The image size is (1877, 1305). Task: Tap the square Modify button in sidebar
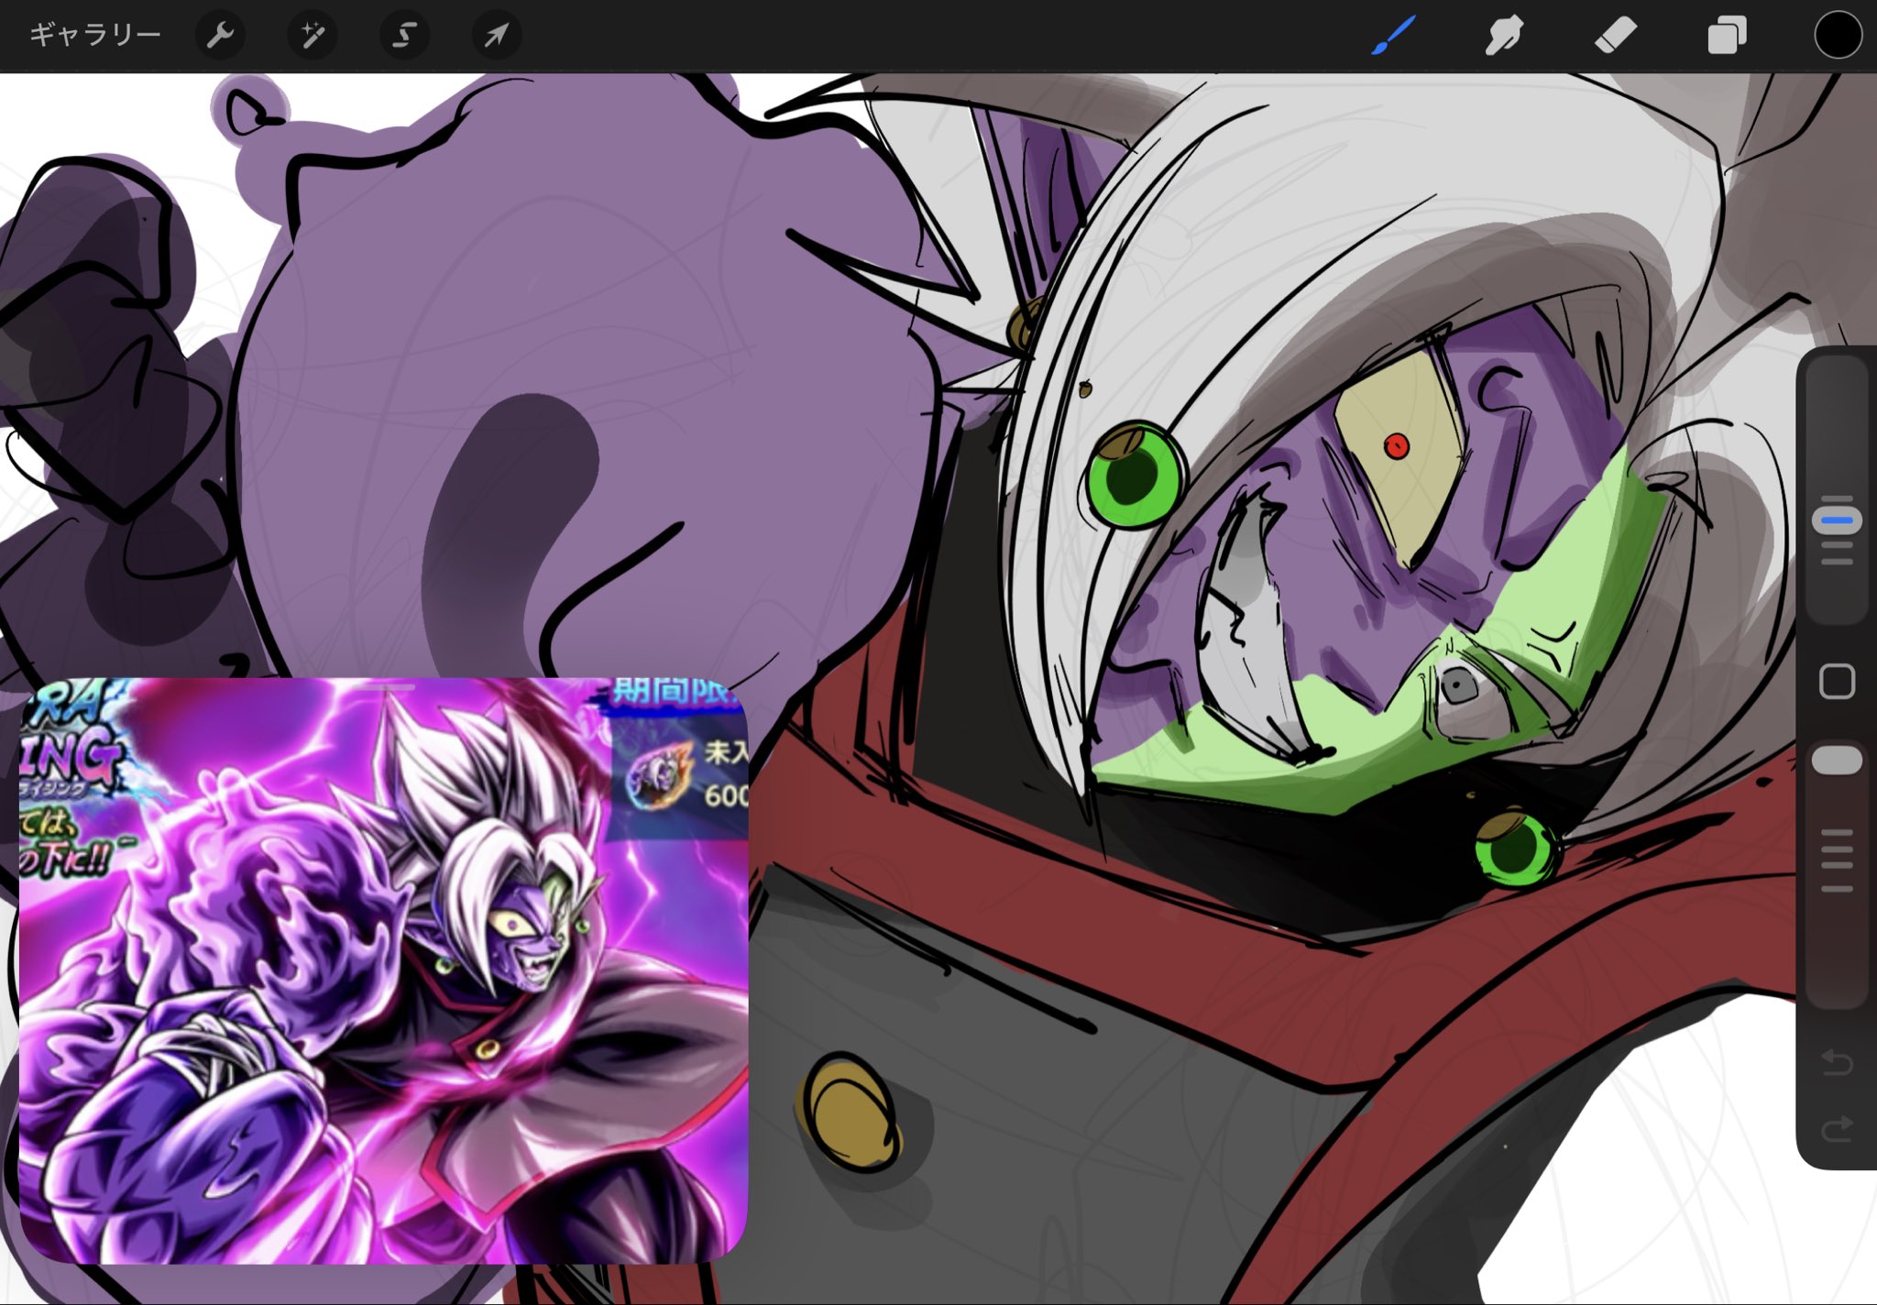point(1837,682)
